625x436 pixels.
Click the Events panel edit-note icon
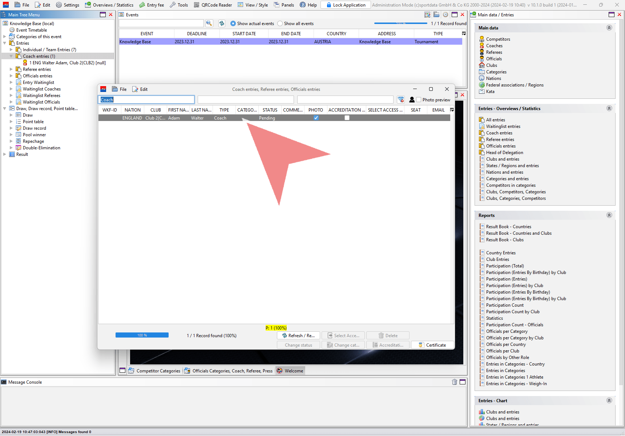(427, 15)
